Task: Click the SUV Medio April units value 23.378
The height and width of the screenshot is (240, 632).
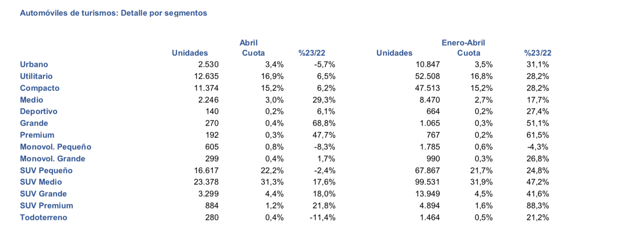Action: pos(207,182)
